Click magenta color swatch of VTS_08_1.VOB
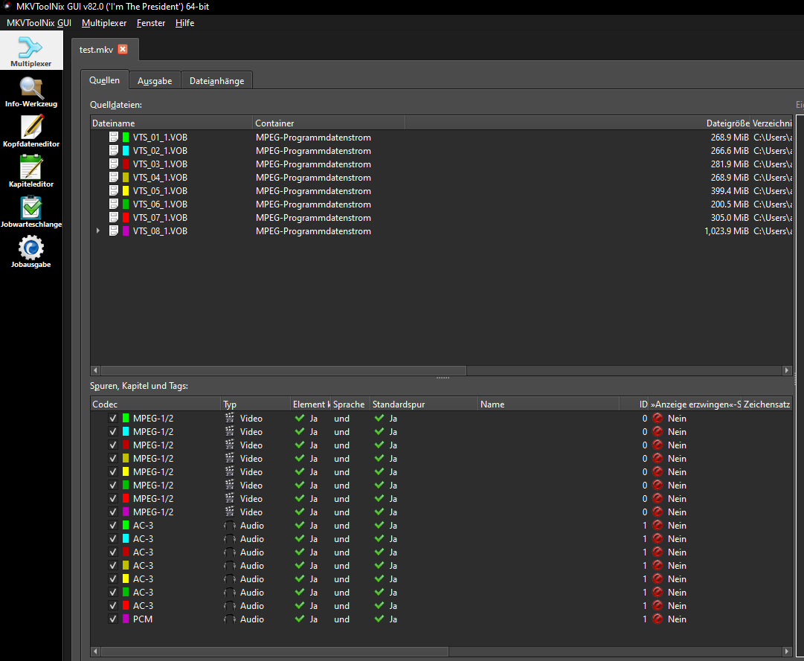Screen dimensions: 804x661 click(126, 230)
